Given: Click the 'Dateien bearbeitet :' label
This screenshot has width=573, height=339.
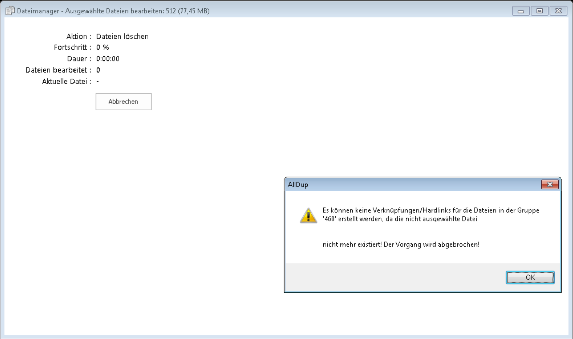Looking at the screenshot, I should point(58,70).
